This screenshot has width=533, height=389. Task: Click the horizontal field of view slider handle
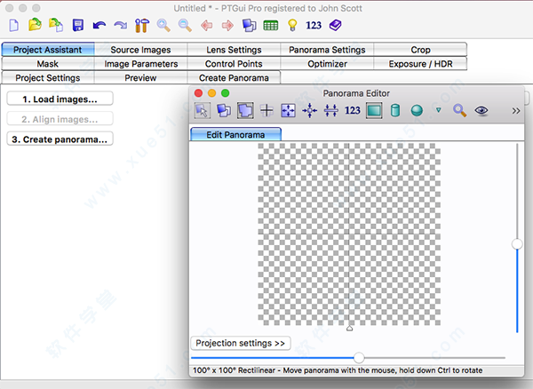[359, 358]
